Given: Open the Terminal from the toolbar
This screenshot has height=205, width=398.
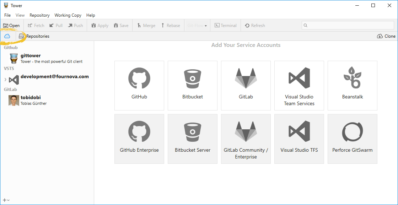Looking at the screenshot, I should tap(225, 25).
